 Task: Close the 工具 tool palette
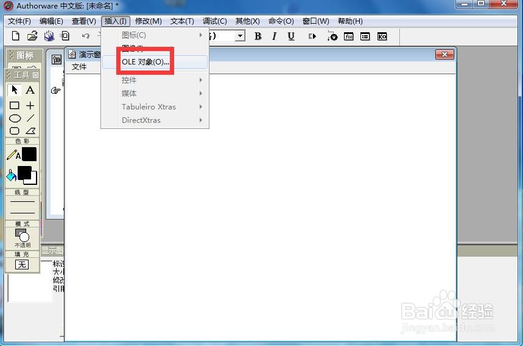[36, 75]
